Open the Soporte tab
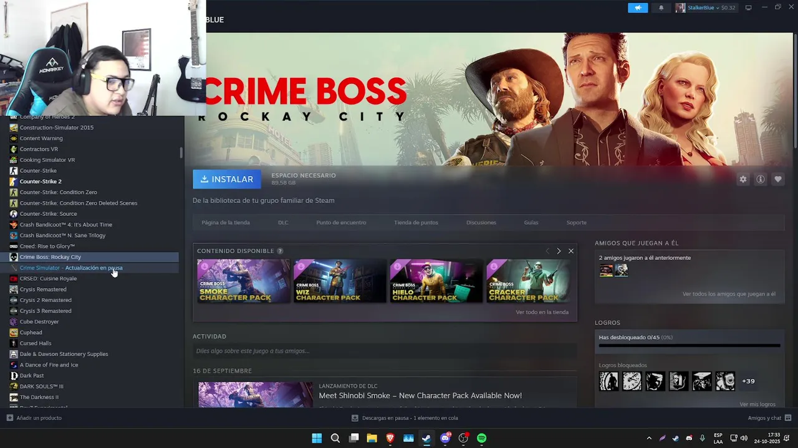 [x=576, y=222]
